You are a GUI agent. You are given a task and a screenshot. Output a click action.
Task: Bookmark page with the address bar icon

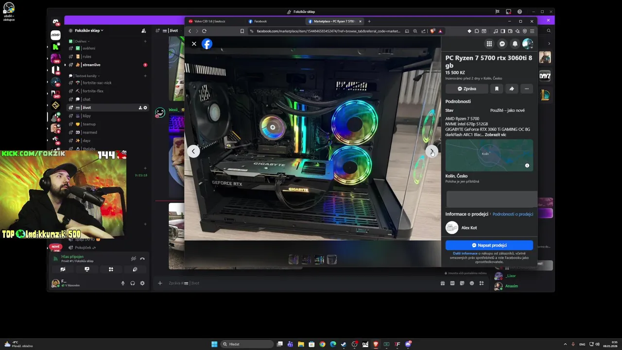(x=242, y=31)
